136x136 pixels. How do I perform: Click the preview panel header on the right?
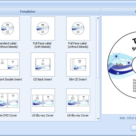pyautogui.click(x=119, y=12)
